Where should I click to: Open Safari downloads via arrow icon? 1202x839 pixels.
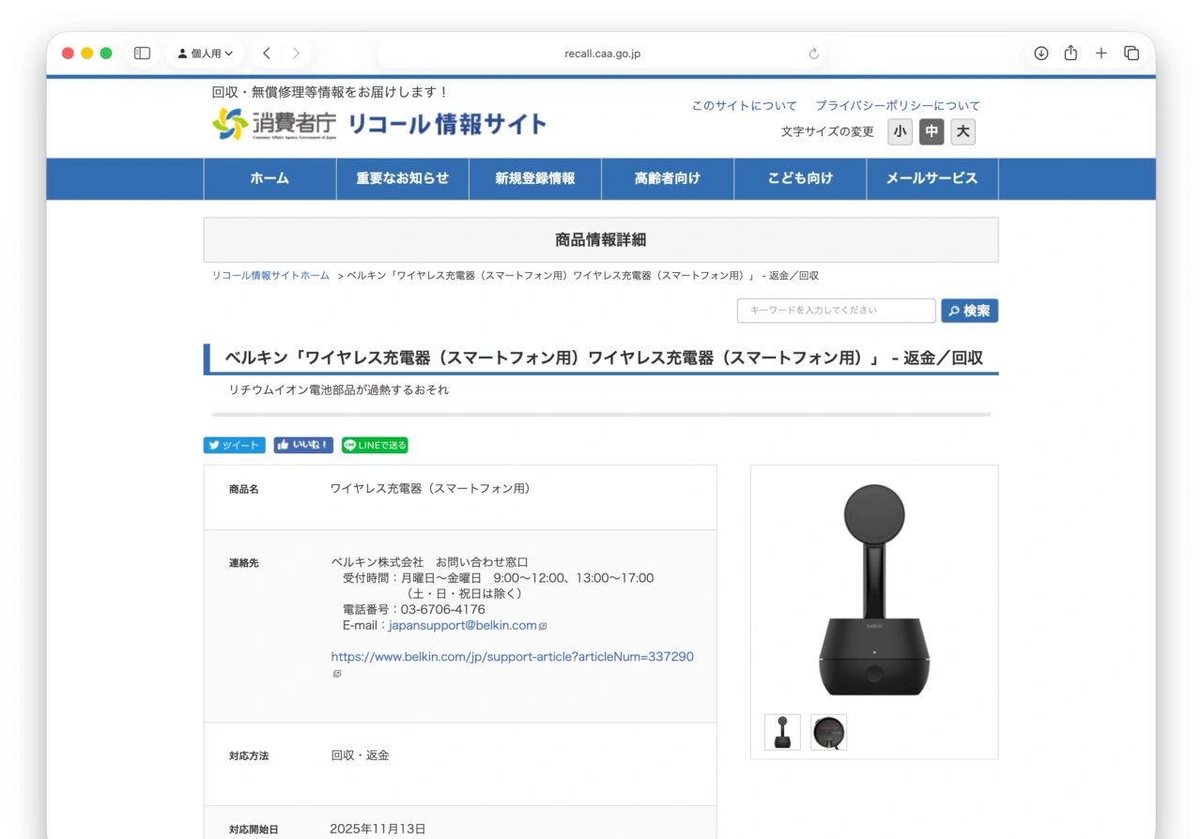[1040, 53]
